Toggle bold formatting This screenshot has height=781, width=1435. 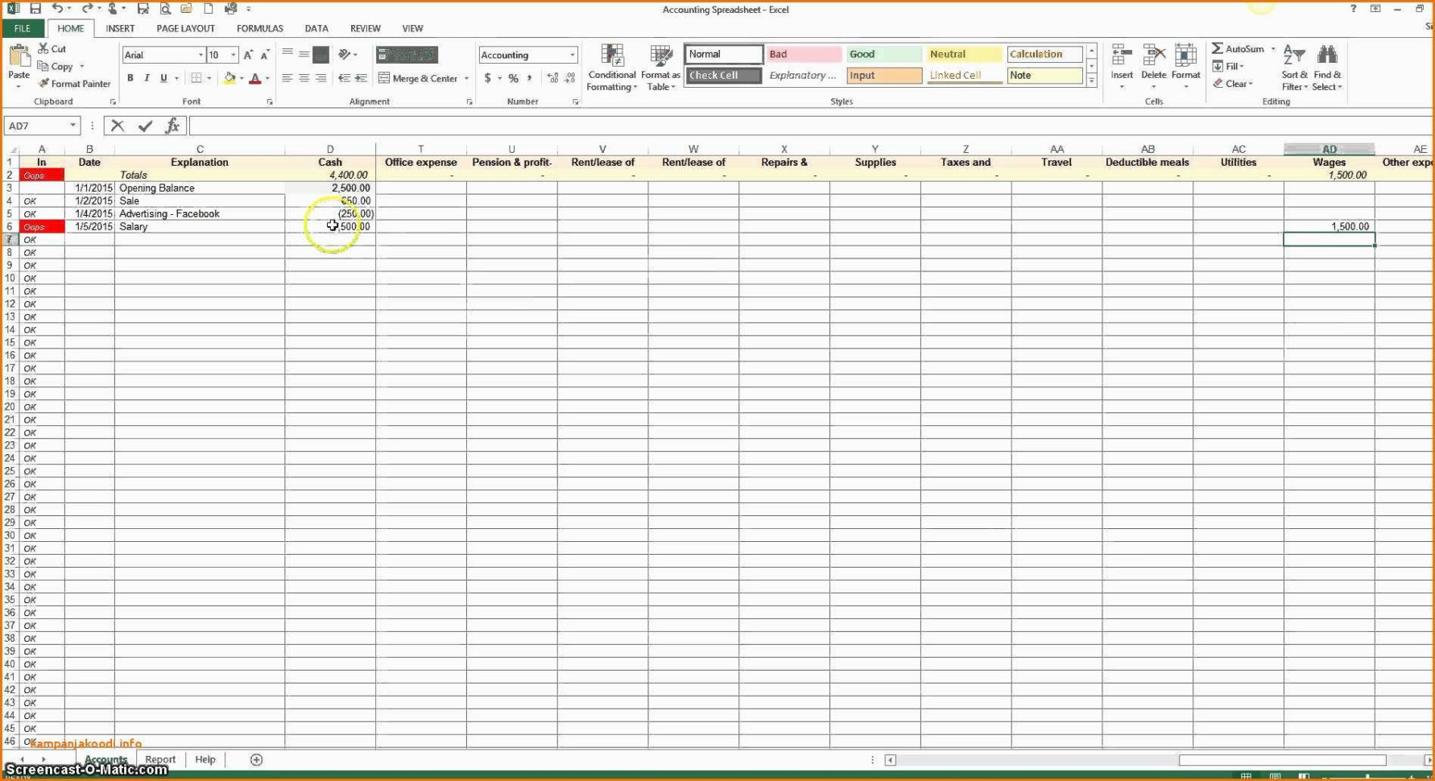pos(130,78)
